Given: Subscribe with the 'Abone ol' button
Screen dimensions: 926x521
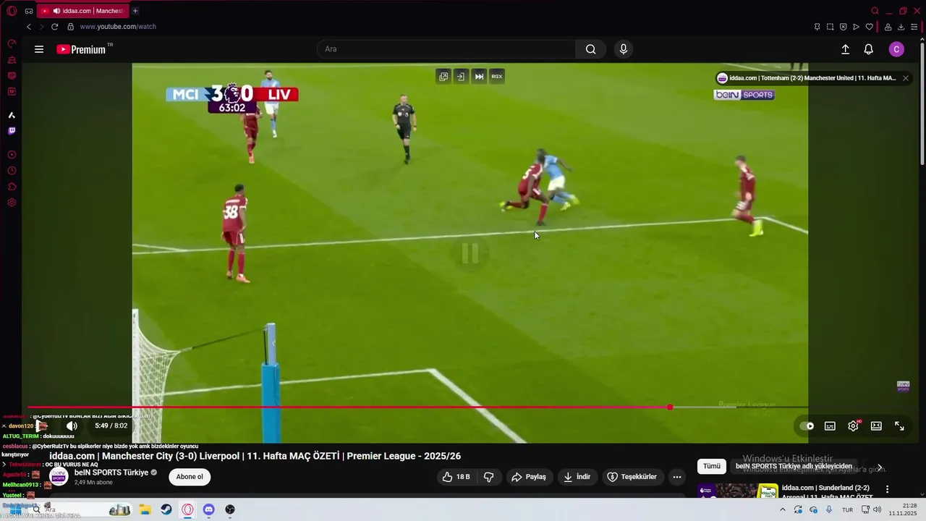Looking at the screenshot, I should tap(190, 477).
